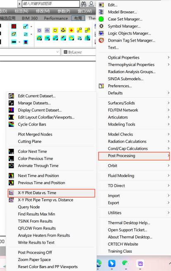
Task: Open the ByLayer color combo box
Action: [x=79, y=52]
